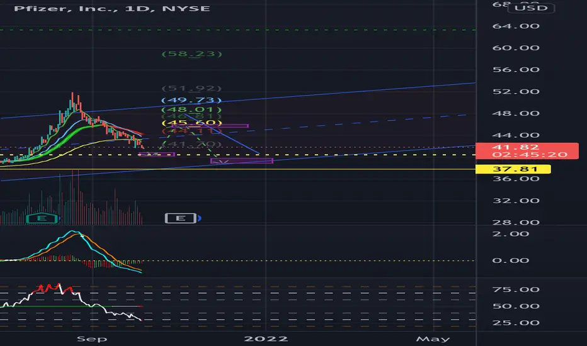
Task: Click the Pfizer, Inc., 1D, NYSE title
Action: pos(111,8)
